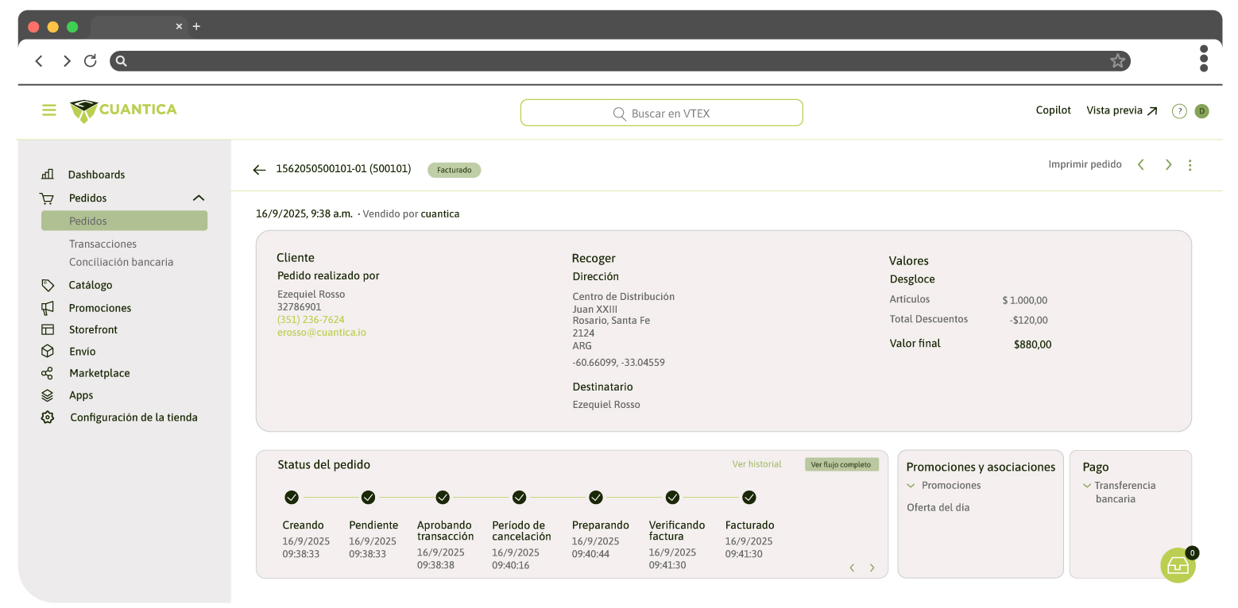Click the Facturado step marker in timeline
1238x608 pixels.
pyautogui.click(x=749, y=498)
